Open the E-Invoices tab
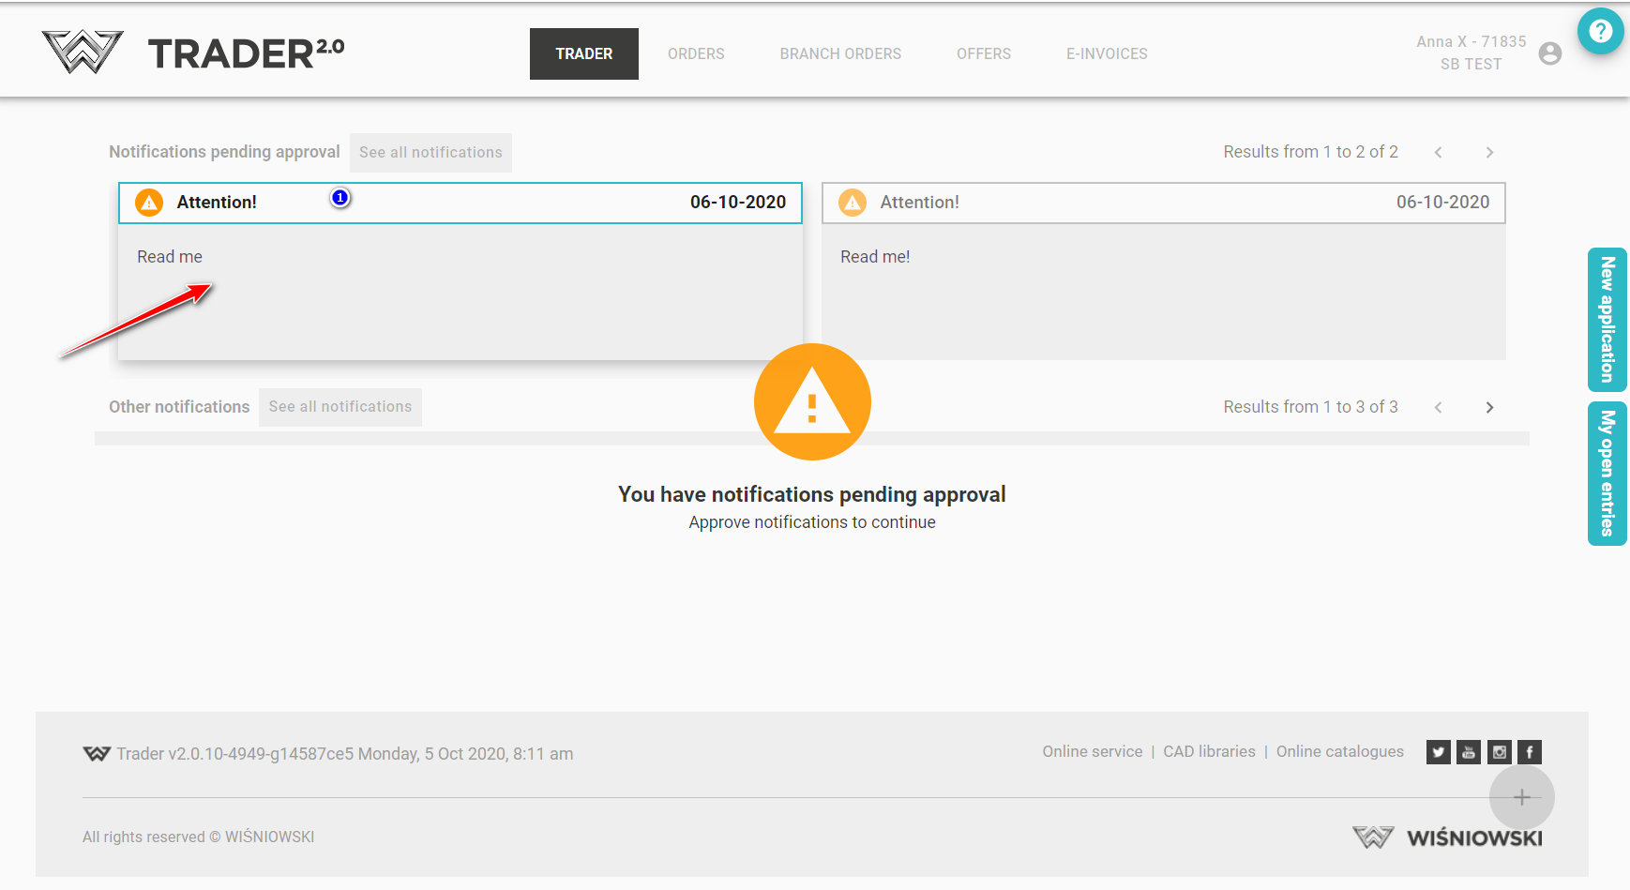 point(1107,54)
